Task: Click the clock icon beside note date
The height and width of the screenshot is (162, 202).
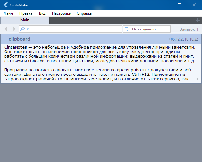Action: [x=168, y=39]
